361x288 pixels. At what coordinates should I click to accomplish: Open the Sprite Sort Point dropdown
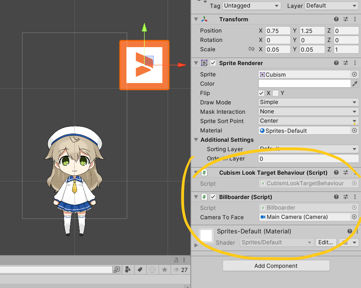[308, 121]
